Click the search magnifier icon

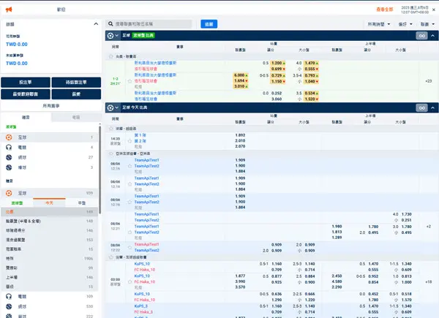click(109, 24)
